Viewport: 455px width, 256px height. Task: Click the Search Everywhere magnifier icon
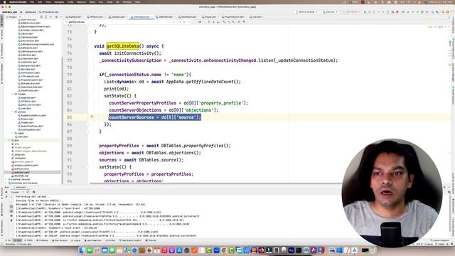[x=443, y=12]
